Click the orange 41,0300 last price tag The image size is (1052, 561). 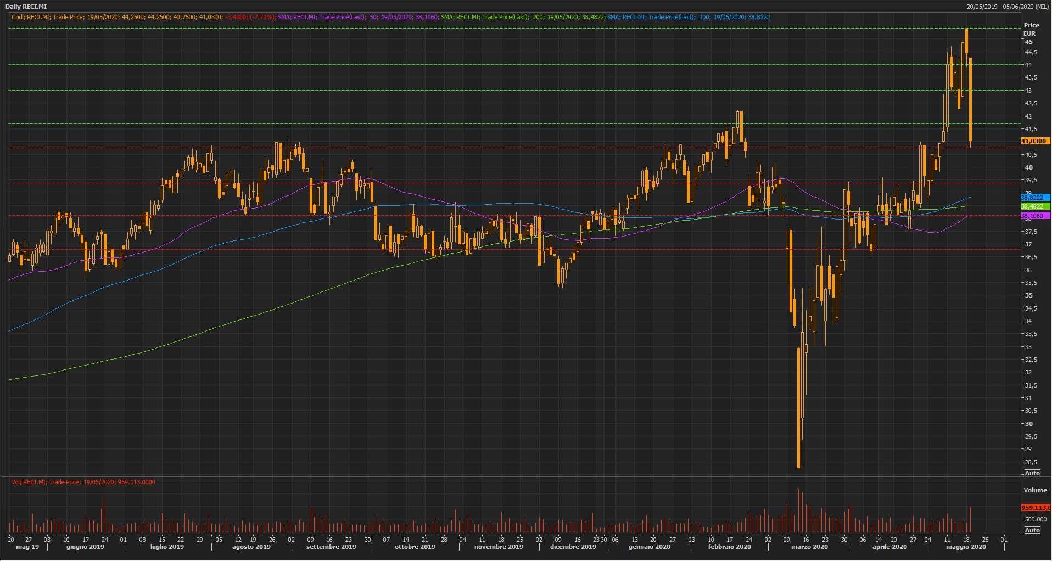(1034, 141)
